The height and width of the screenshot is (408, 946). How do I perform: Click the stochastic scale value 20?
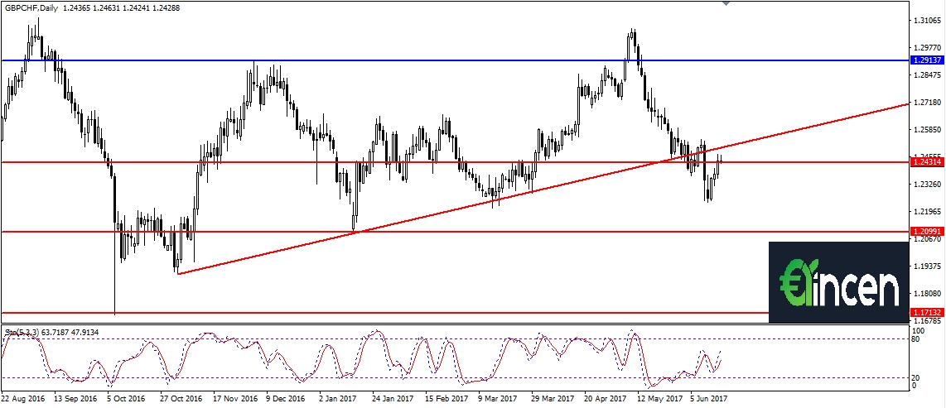915,378
